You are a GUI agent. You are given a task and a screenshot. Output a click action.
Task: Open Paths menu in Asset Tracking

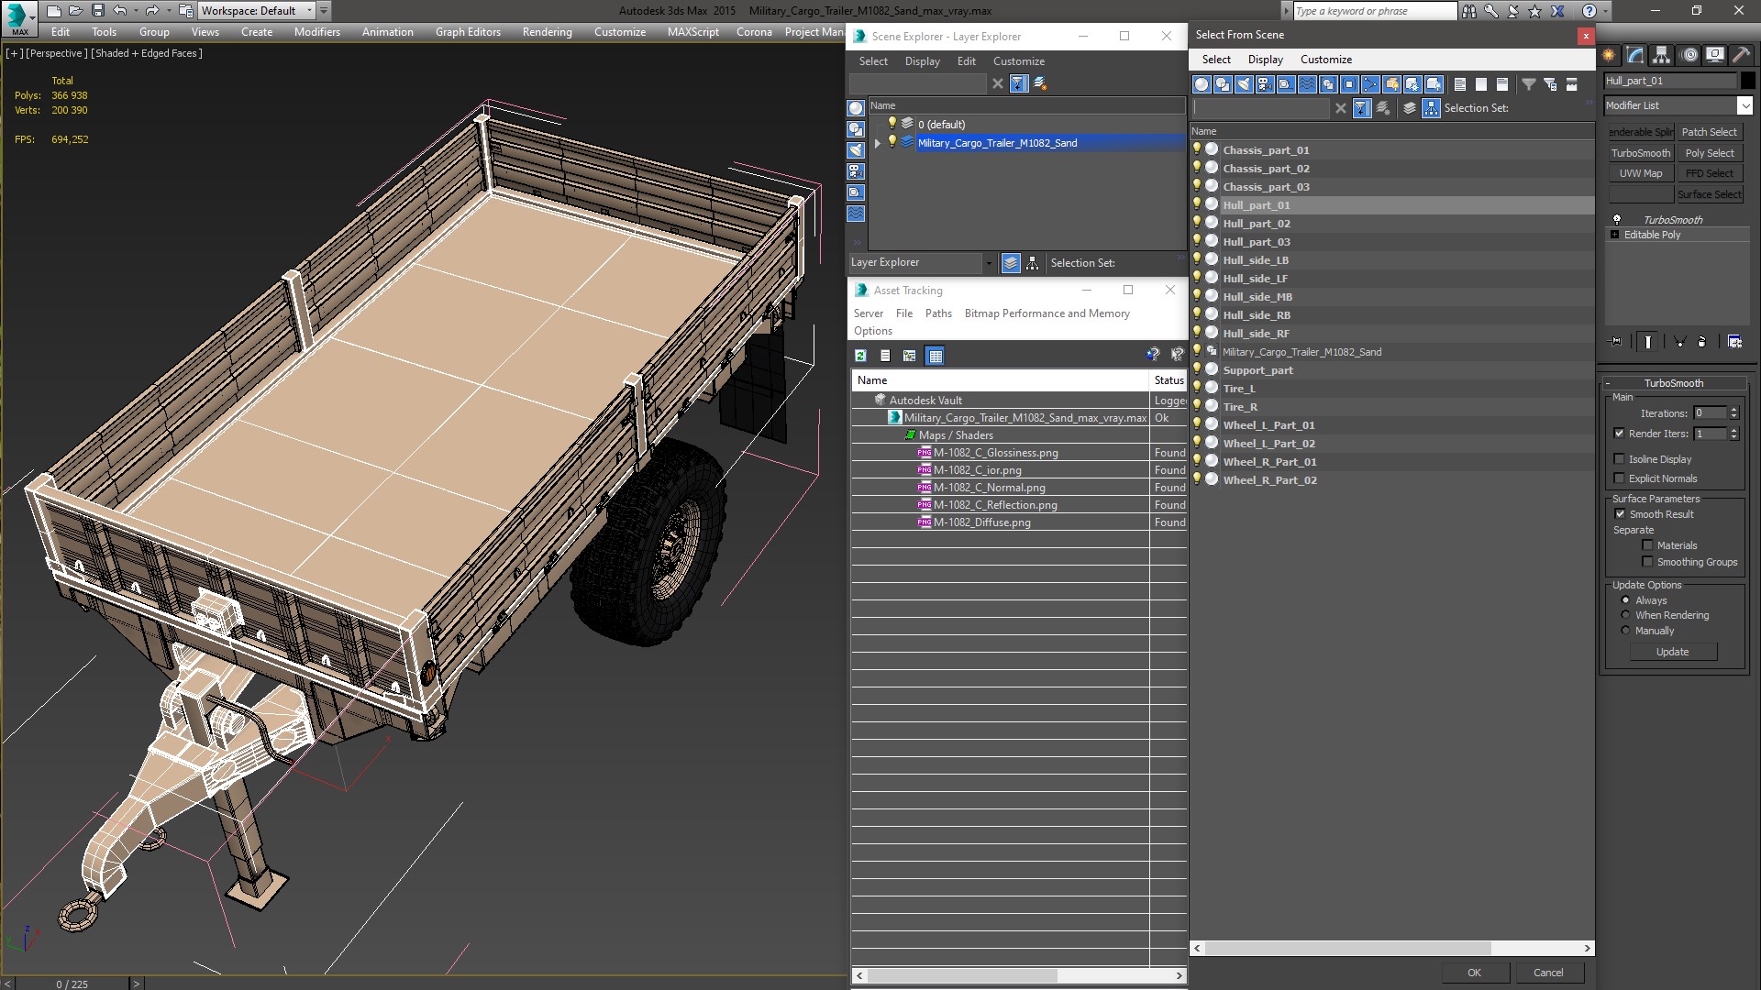pos(938,313)
